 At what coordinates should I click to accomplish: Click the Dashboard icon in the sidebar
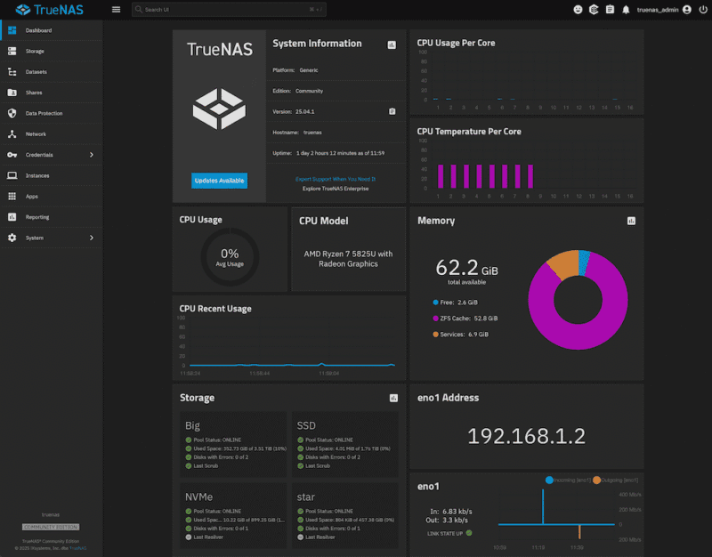12,30
